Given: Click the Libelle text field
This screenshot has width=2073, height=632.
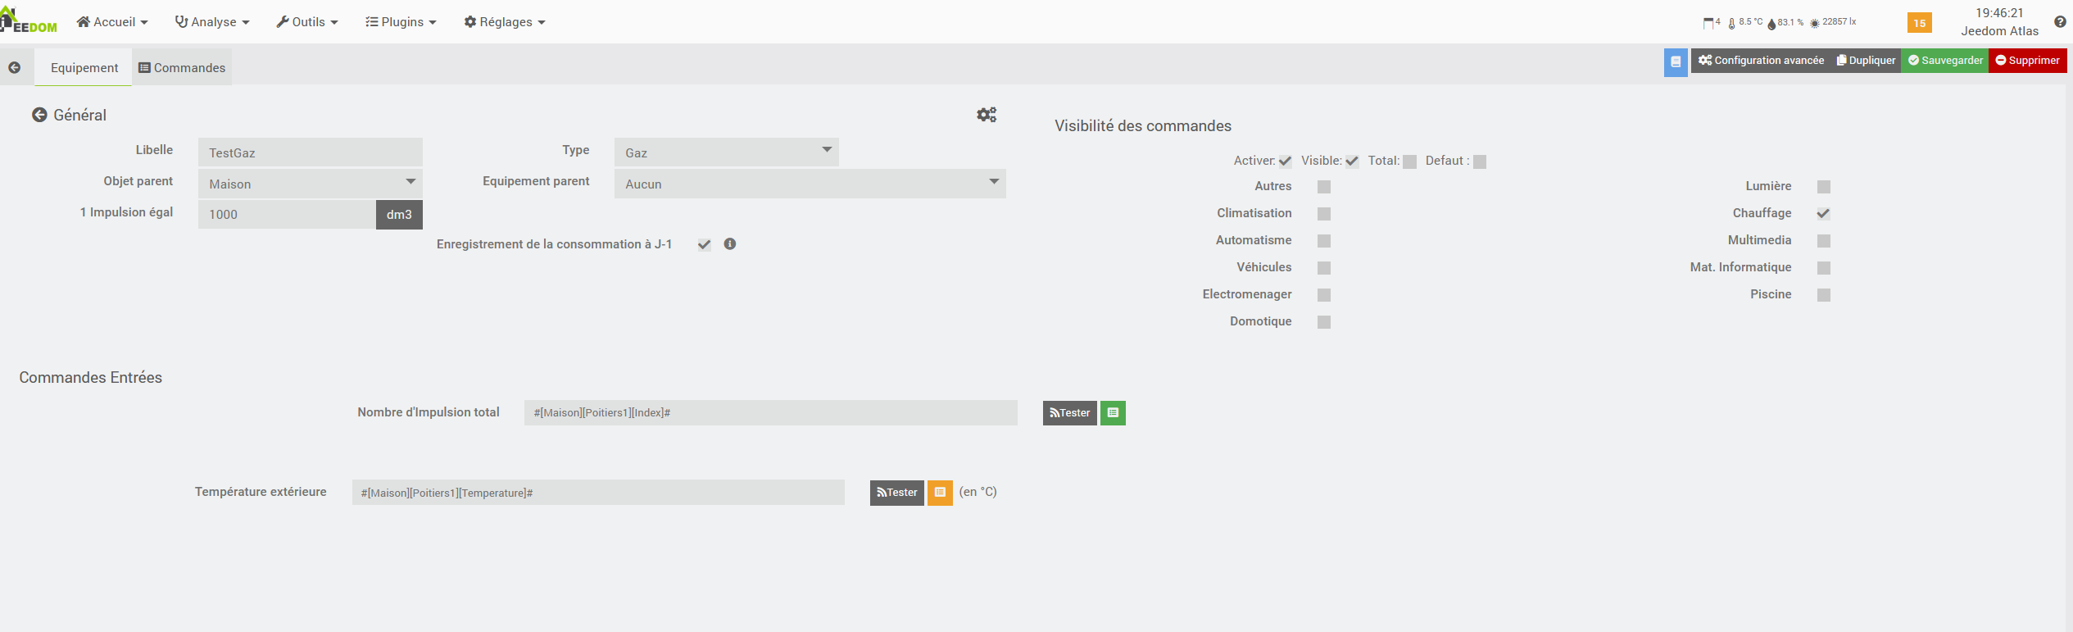Looking at the screenshot, I should click(310, 152).
